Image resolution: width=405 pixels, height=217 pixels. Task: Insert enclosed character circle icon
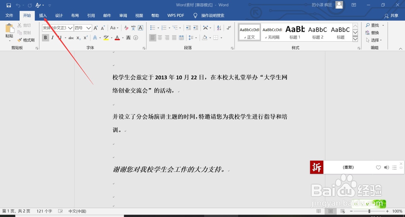click(136, 38)
